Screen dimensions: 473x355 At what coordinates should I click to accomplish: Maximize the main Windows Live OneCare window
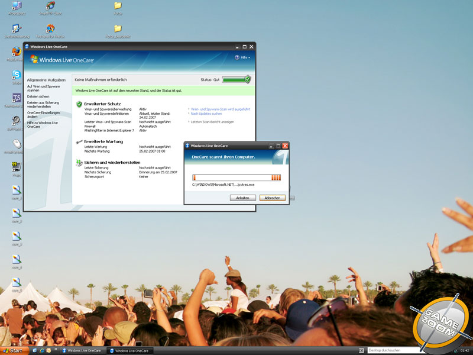[x=244, y=47]
